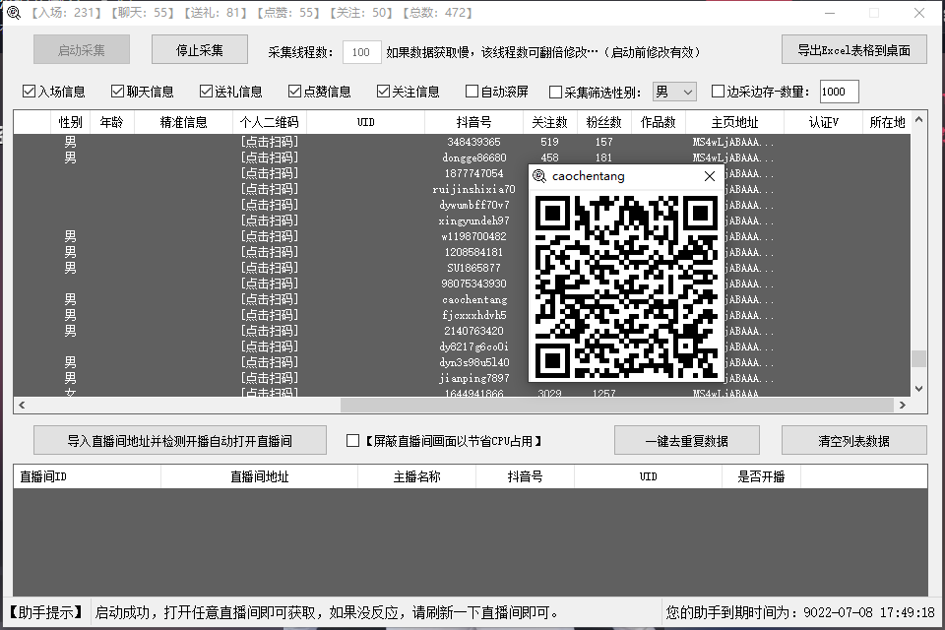The height and width of the screenshot is (630, 945).
Task: Click the 主播名称 column header
Action: pos(416,476)
